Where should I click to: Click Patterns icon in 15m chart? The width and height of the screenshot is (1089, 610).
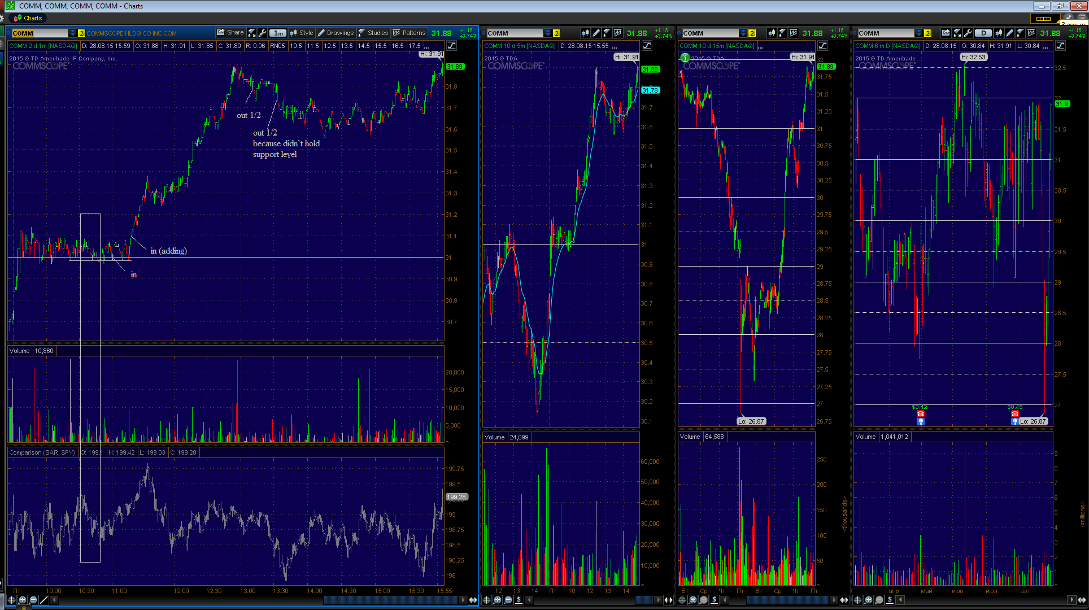(794, 33)
